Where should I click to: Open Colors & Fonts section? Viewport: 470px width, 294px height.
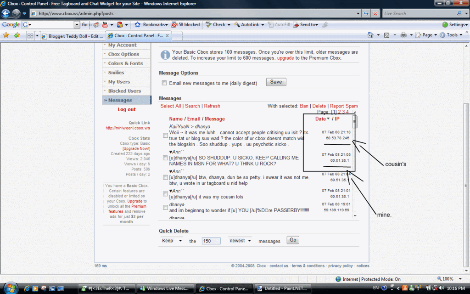point(125,63)
